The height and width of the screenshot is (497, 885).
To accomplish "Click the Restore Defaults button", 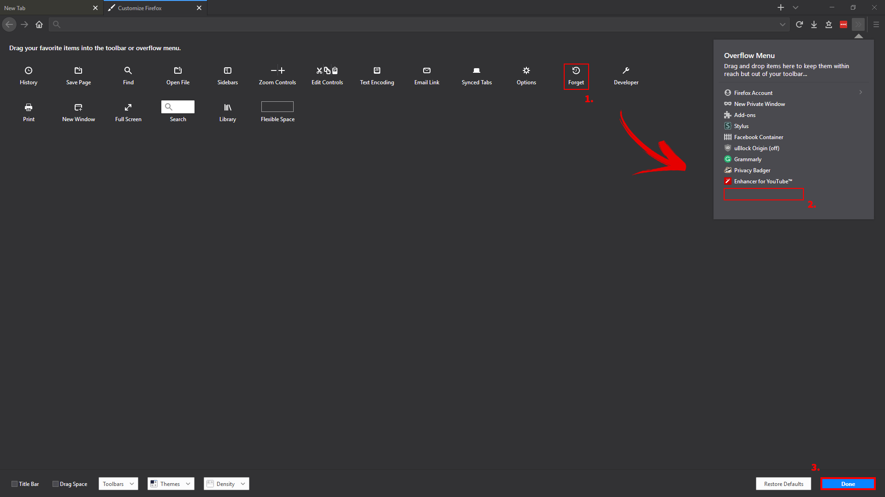I will (784, 484).
